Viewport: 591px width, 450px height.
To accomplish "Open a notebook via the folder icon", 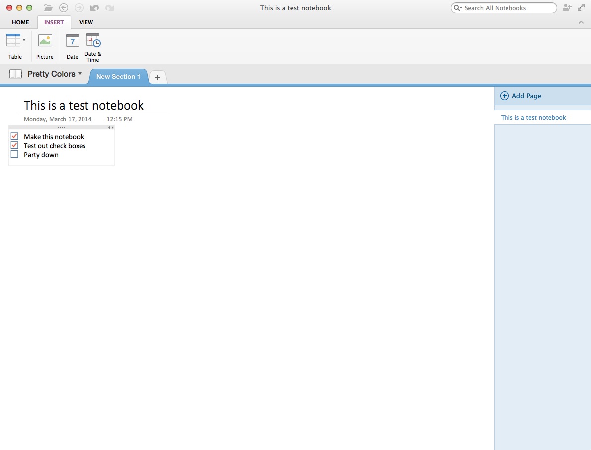I will click(47, 7).
